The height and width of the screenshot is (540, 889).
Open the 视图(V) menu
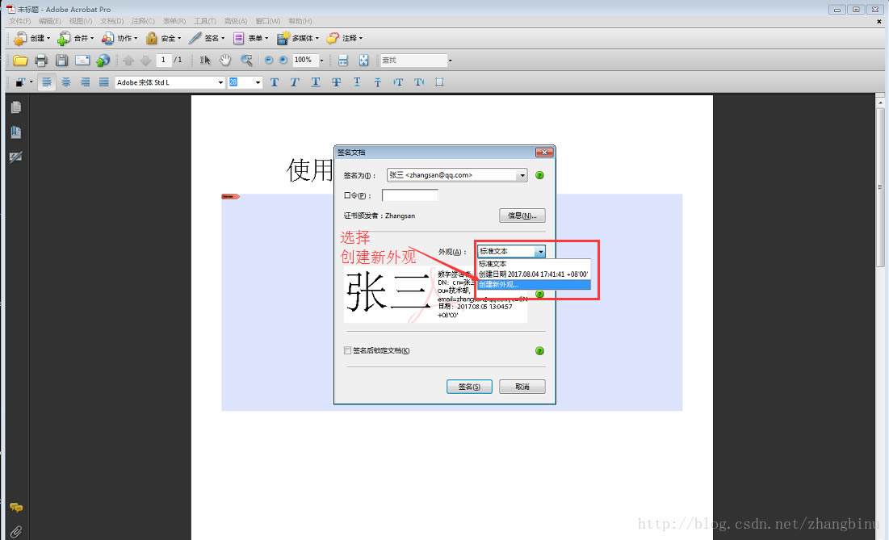pyautogui.click(x=81, y=21)
